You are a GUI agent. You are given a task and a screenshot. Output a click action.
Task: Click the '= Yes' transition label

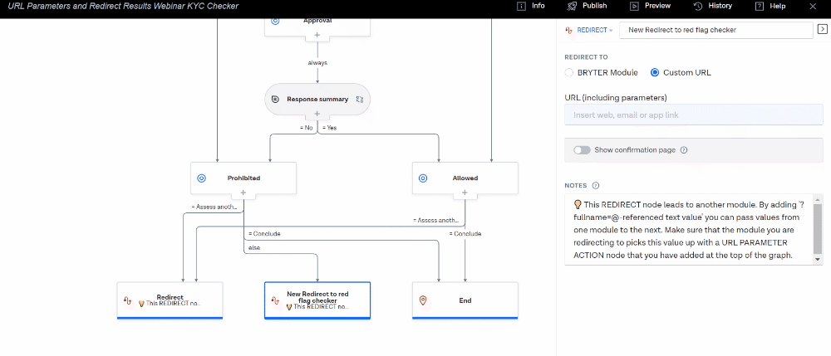point(330,128)
